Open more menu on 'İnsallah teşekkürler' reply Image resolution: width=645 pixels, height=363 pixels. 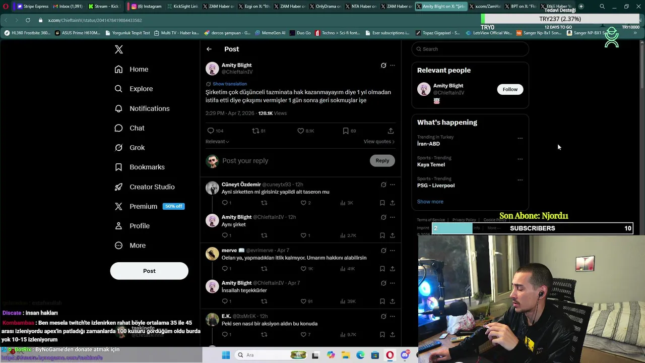click(393, 283)
